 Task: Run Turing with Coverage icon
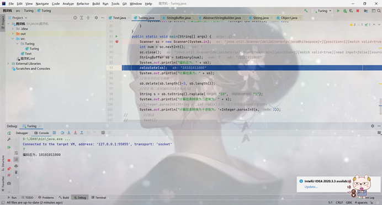[x=351, y=10]
